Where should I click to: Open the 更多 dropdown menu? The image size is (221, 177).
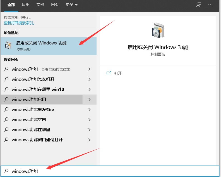tap(72, 5)
